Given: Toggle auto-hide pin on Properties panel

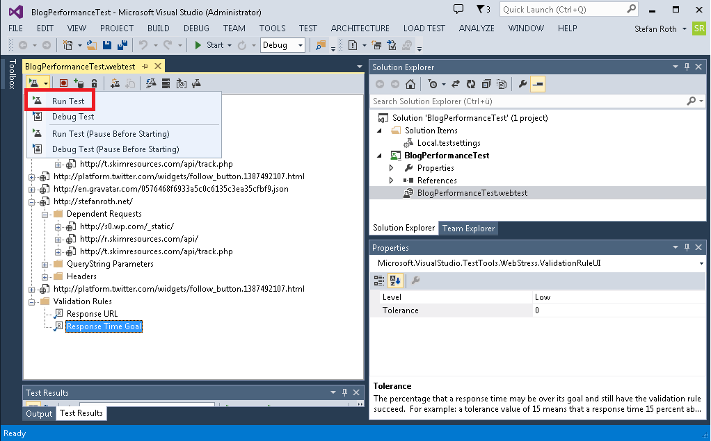Looking at the screenshot, I should click(687, 247).
